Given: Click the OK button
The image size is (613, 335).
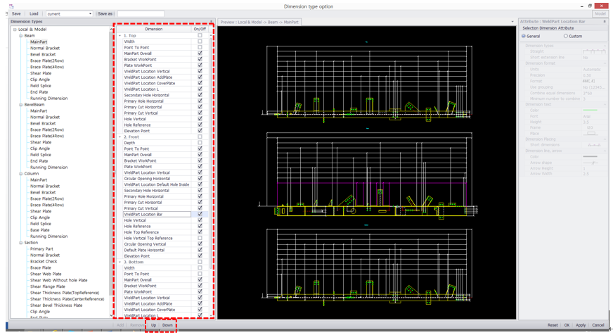Looking at the screenshot, I should click(567, 325).
